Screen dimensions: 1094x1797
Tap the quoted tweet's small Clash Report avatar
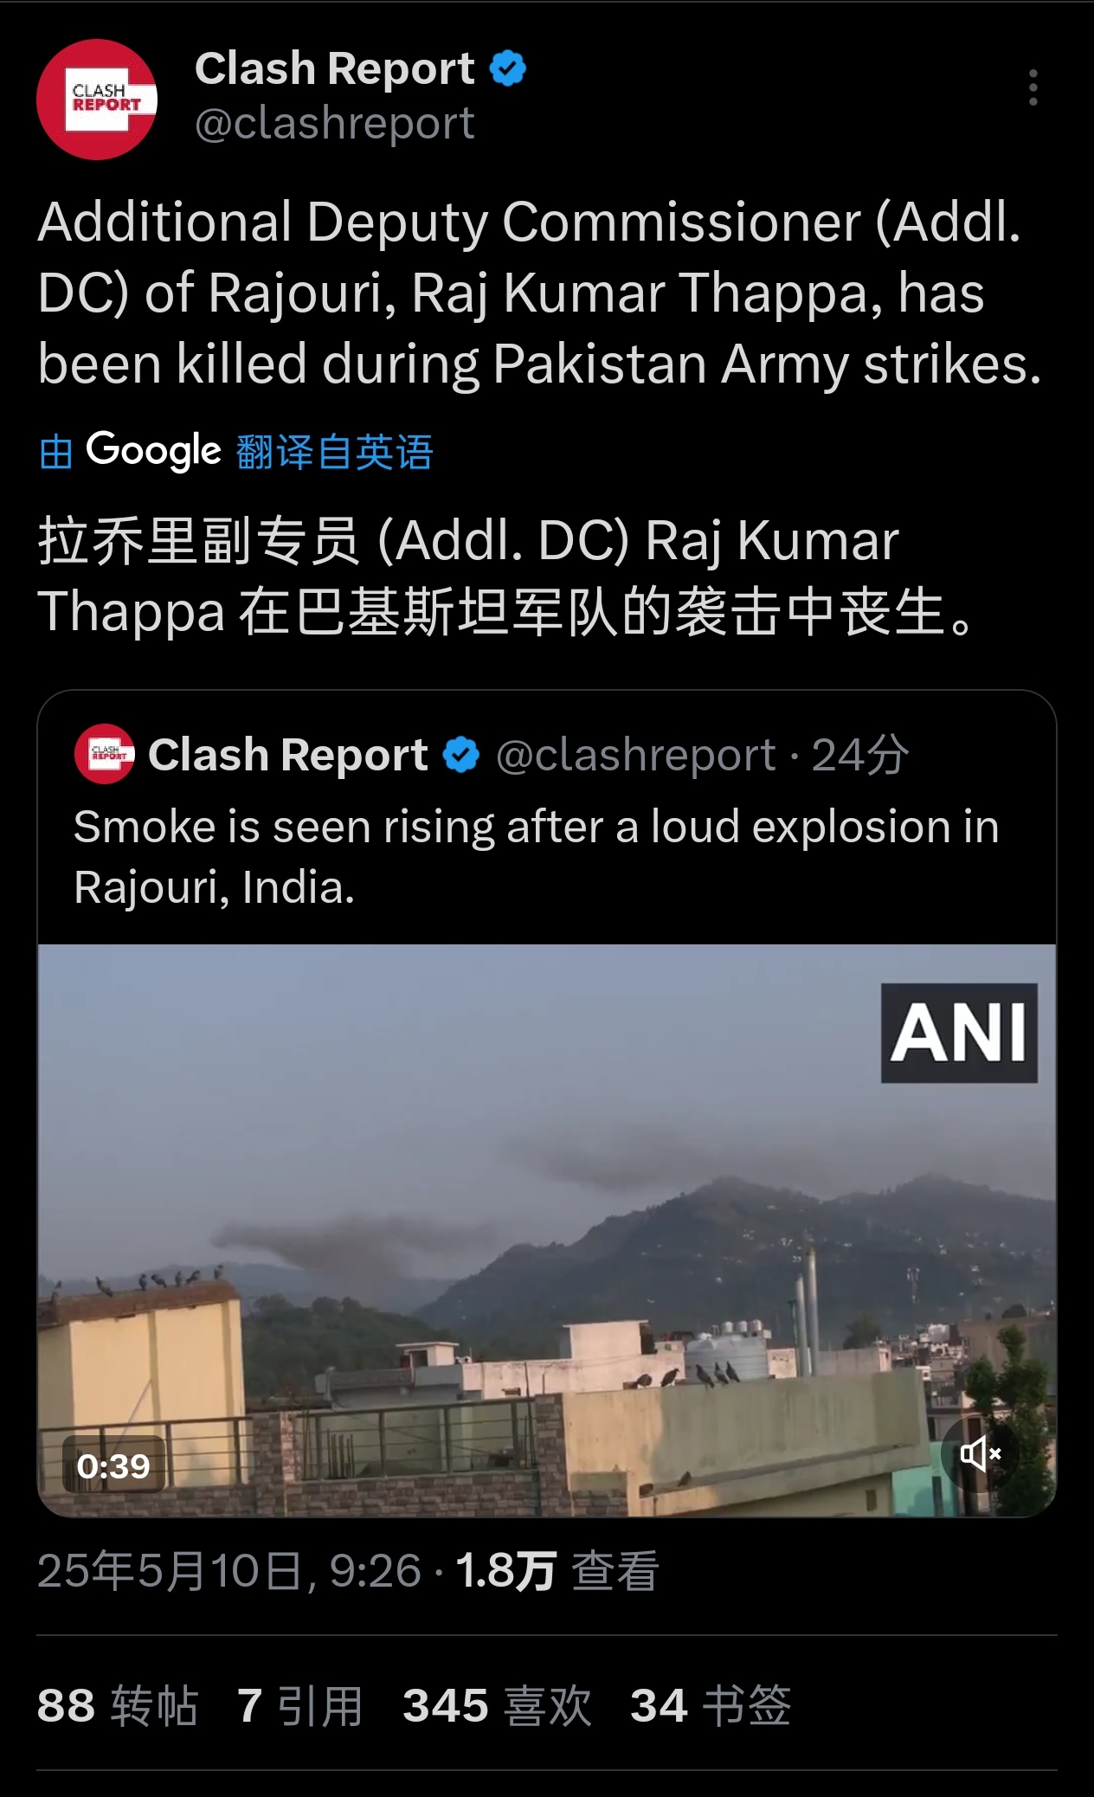(x=105, y=754)
